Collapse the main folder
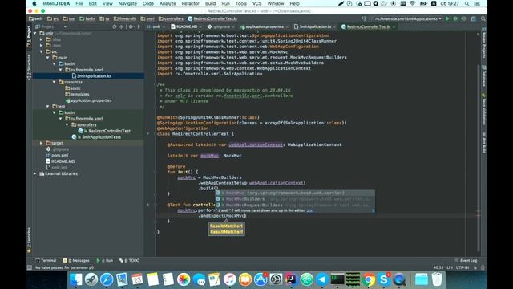 pyautogui.click(x=48, y=58)
